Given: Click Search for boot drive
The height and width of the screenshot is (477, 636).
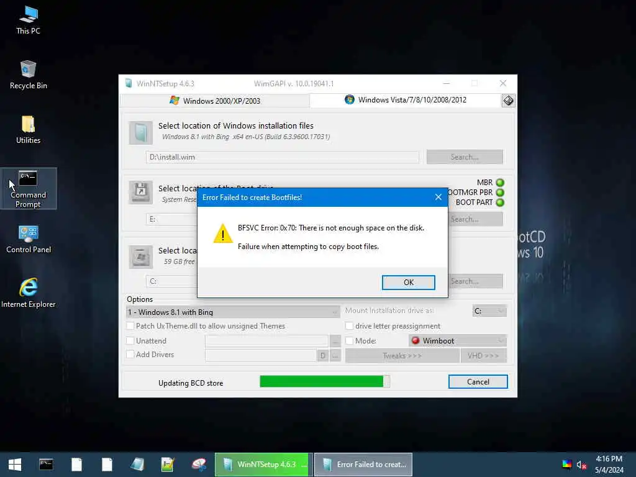Looking at the screenshot, I should (x=475, y=219).
